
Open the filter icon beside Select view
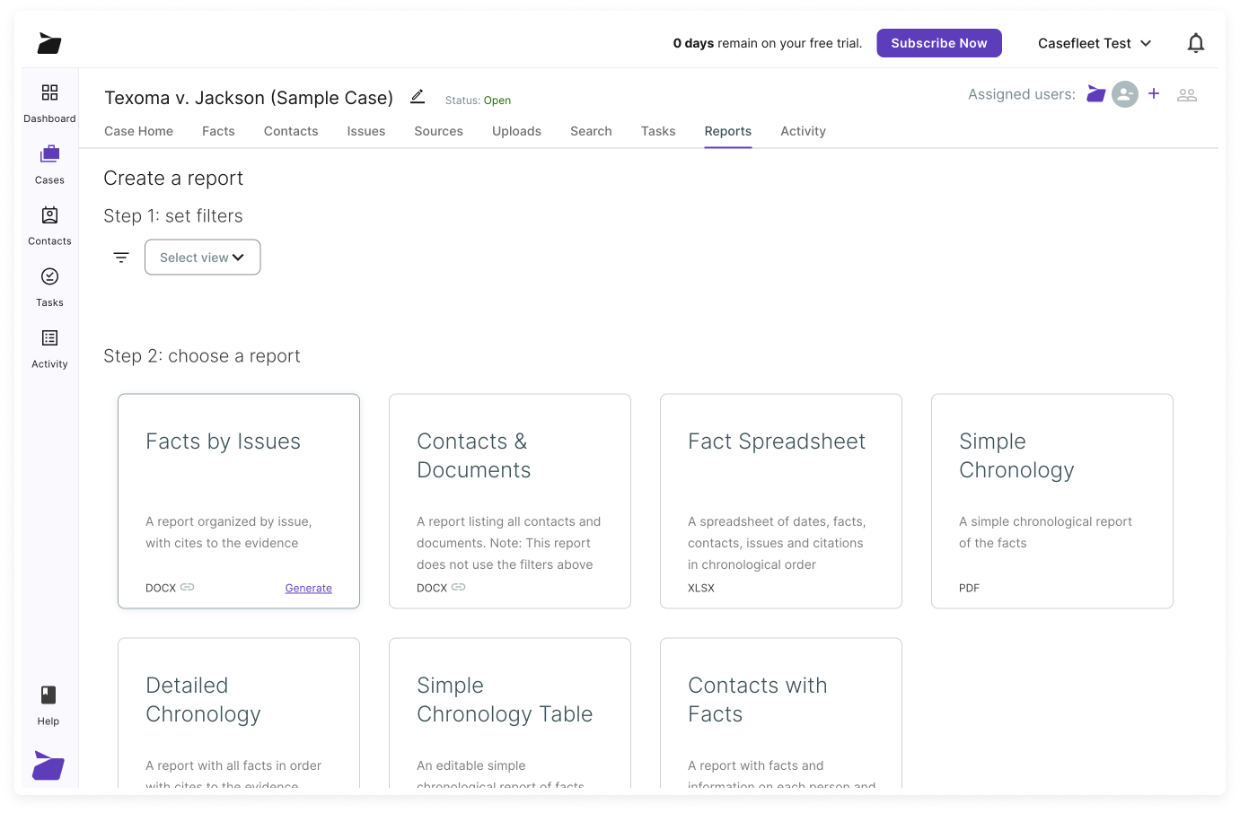121,257
